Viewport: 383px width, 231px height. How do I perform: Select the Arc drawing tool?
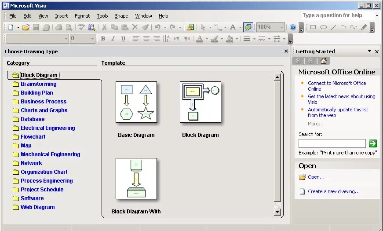pyautogui.click(x=343, y=27)
